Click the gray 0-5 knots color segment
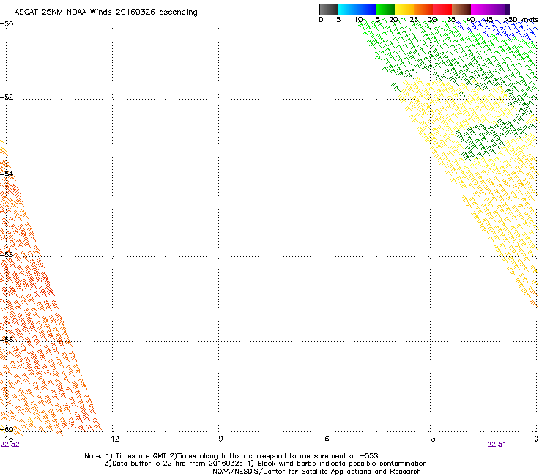542x476 pixels. (x=328, y=9)
